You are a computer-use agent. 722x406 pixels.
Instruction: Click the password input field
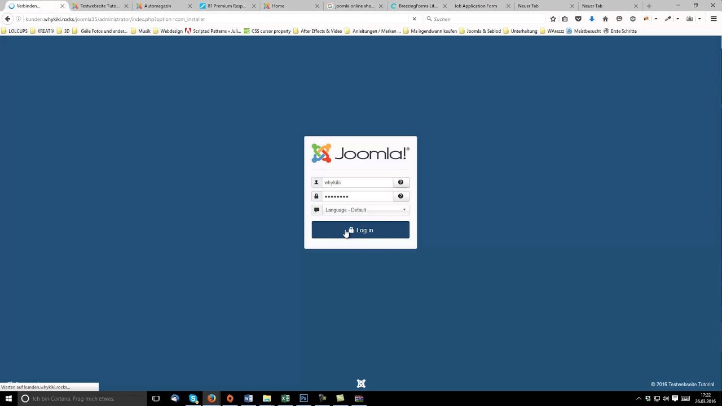click(357, 196)
